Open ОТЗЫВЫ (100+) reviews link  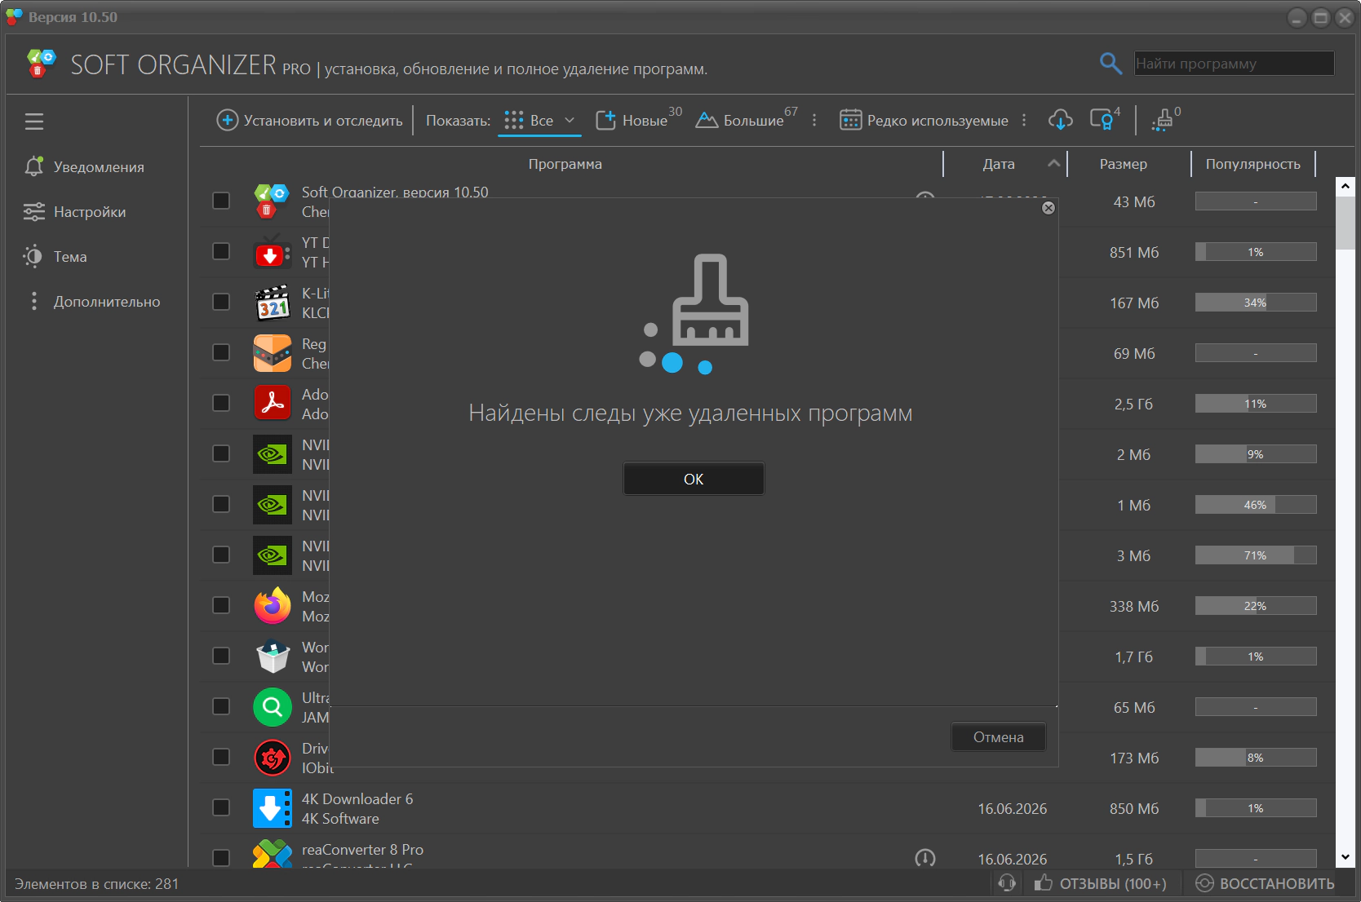tap(1100, 883)
